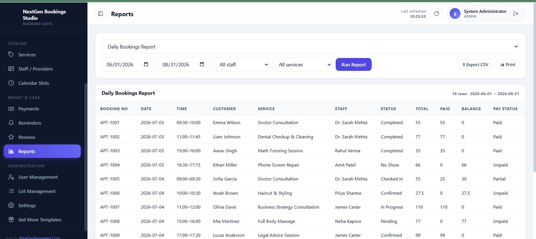The image size is (536, 239).
Task: Open the start date calendar picker icon
Action: coord(146,64)
